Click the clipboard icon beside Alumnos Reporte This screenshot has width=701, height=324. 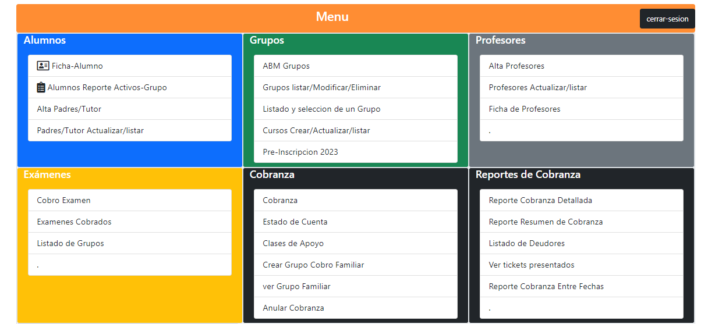tap(41, 87)
